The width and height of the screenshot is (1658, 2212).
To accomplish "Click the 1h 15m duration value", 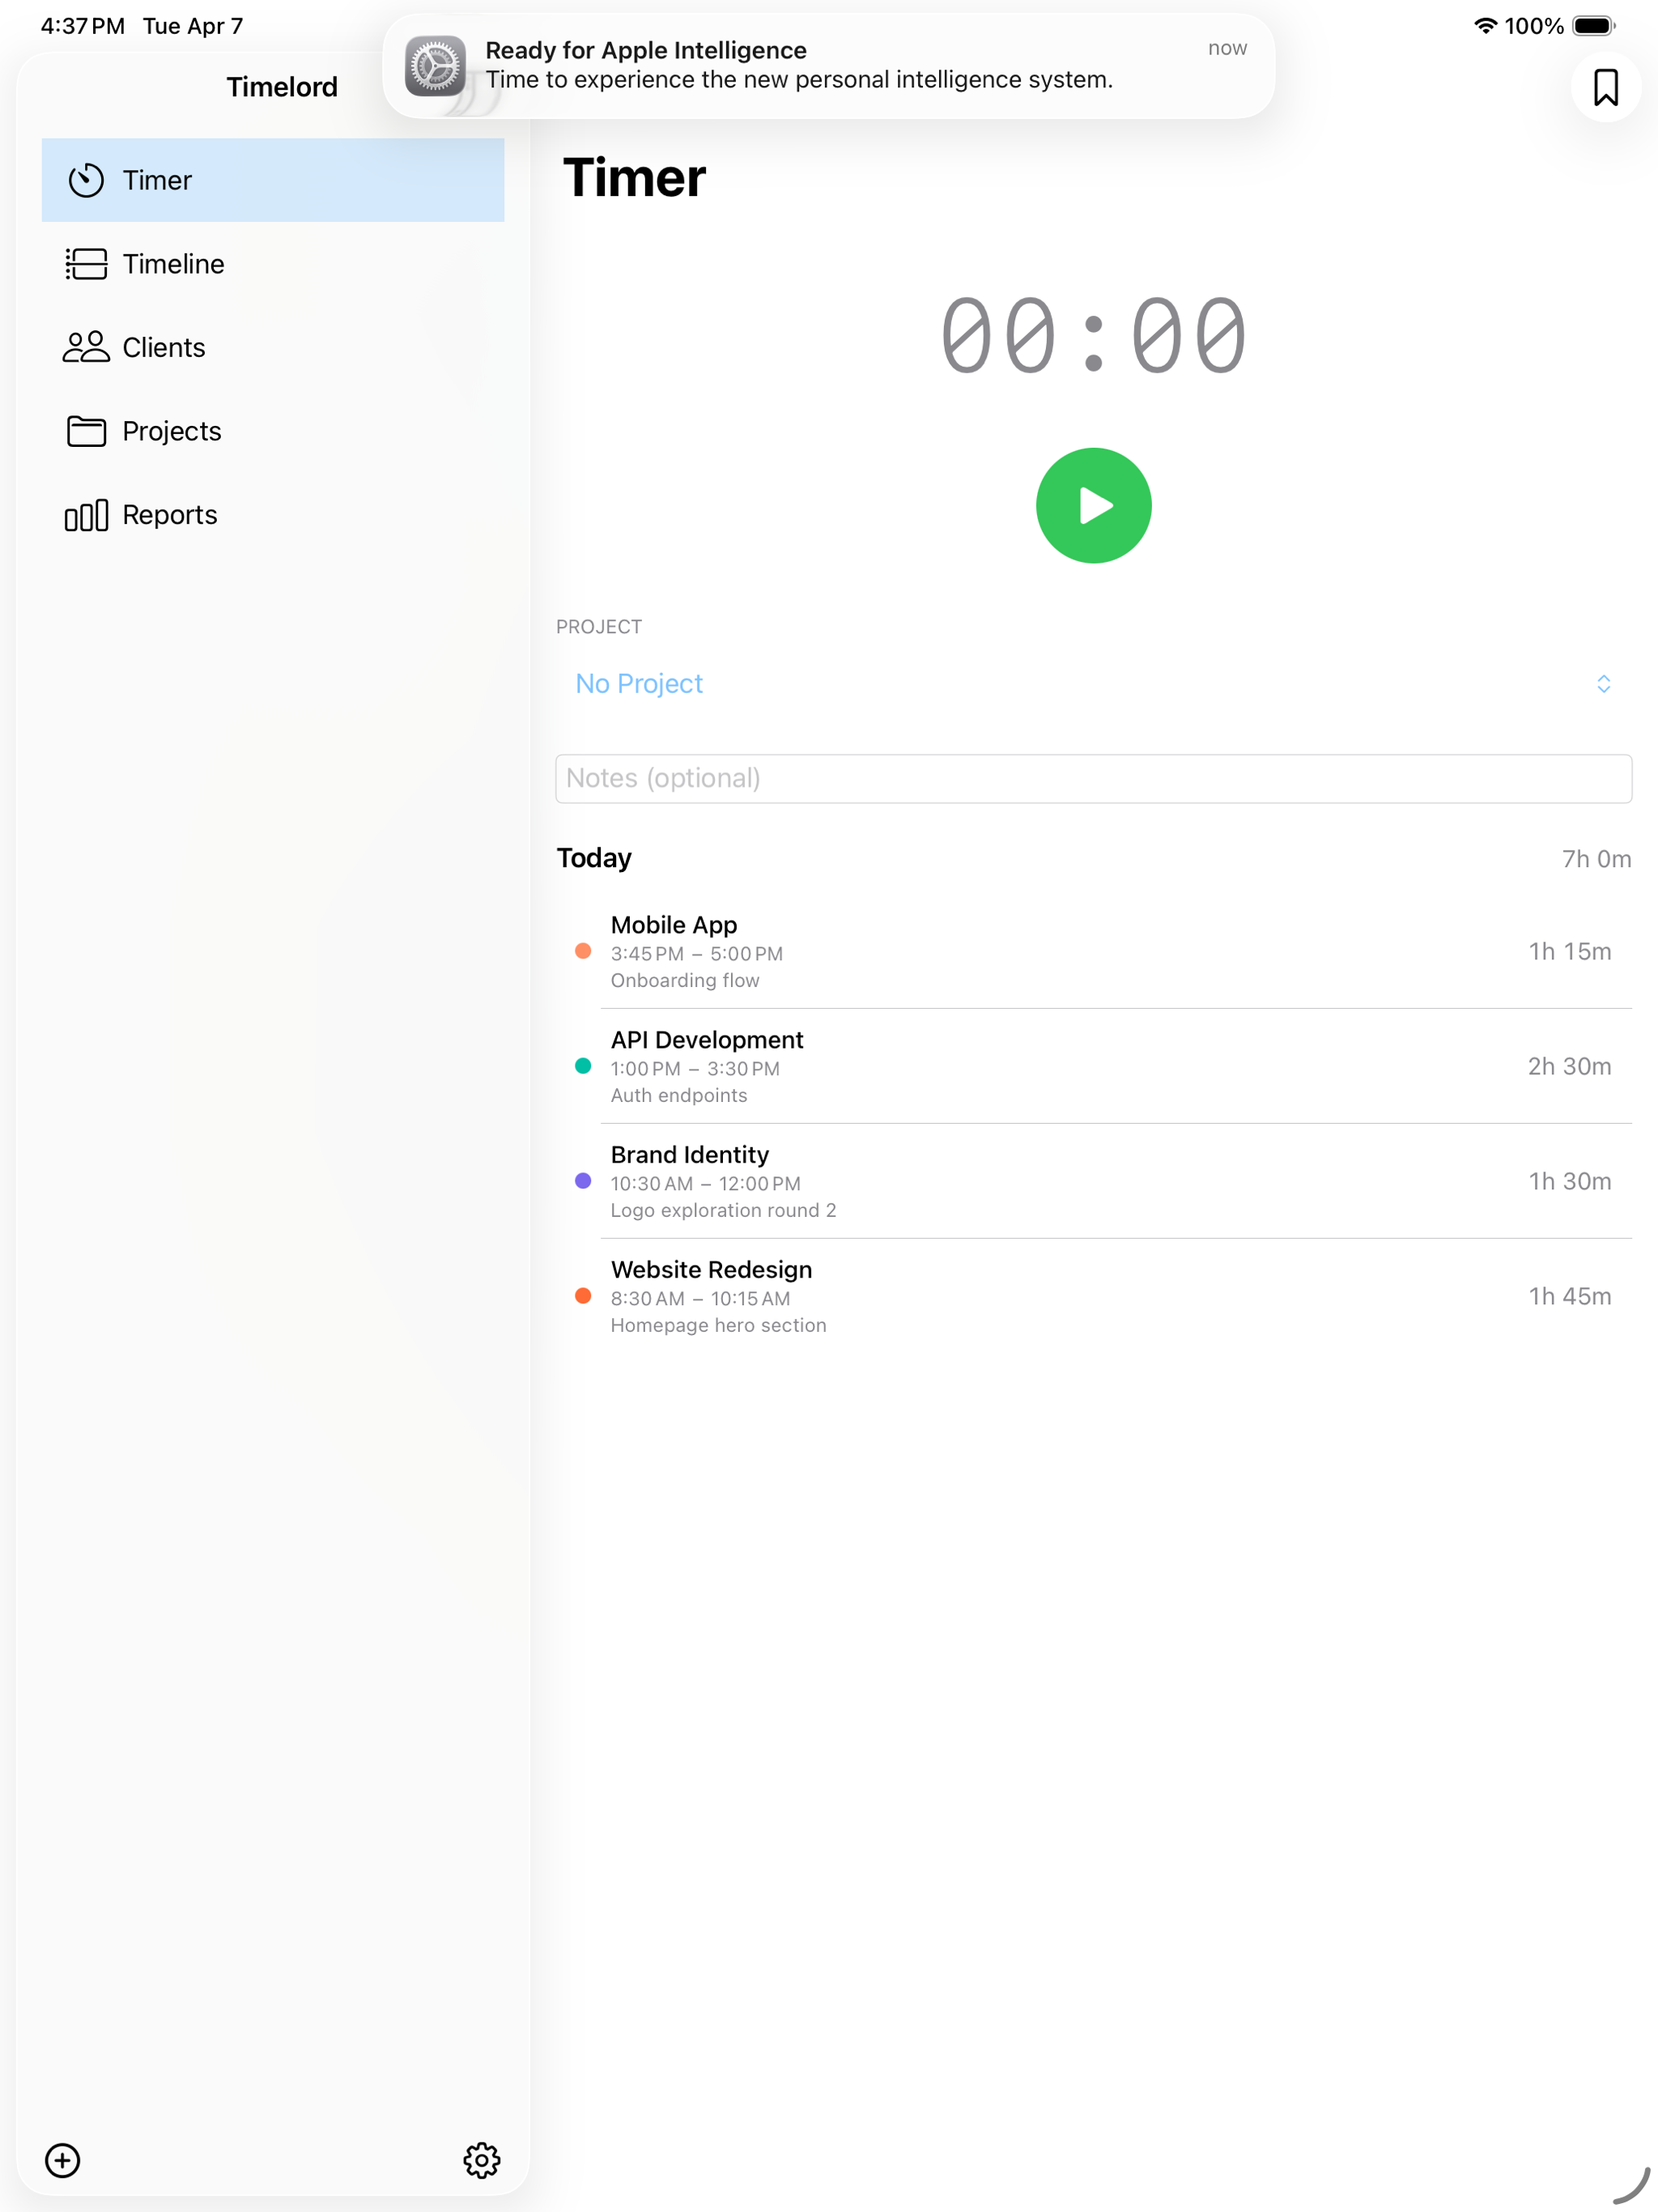I will (x=1569, y=951).
